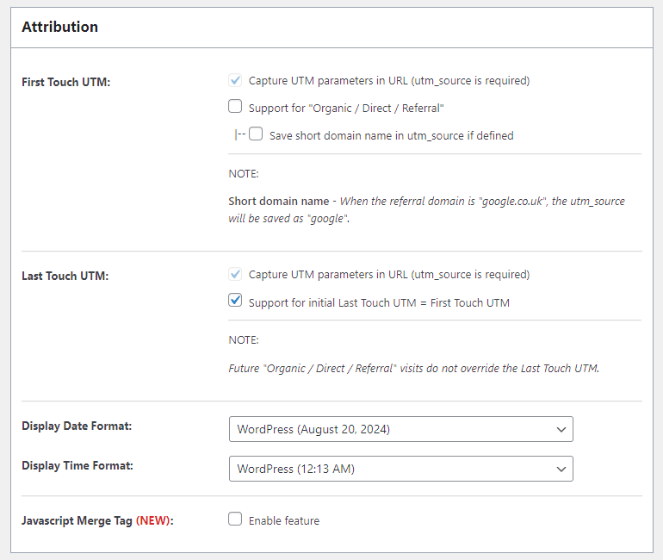Click the Display Time Format label
The height and width of the screenshot is (560, 663).
(77, 466)
